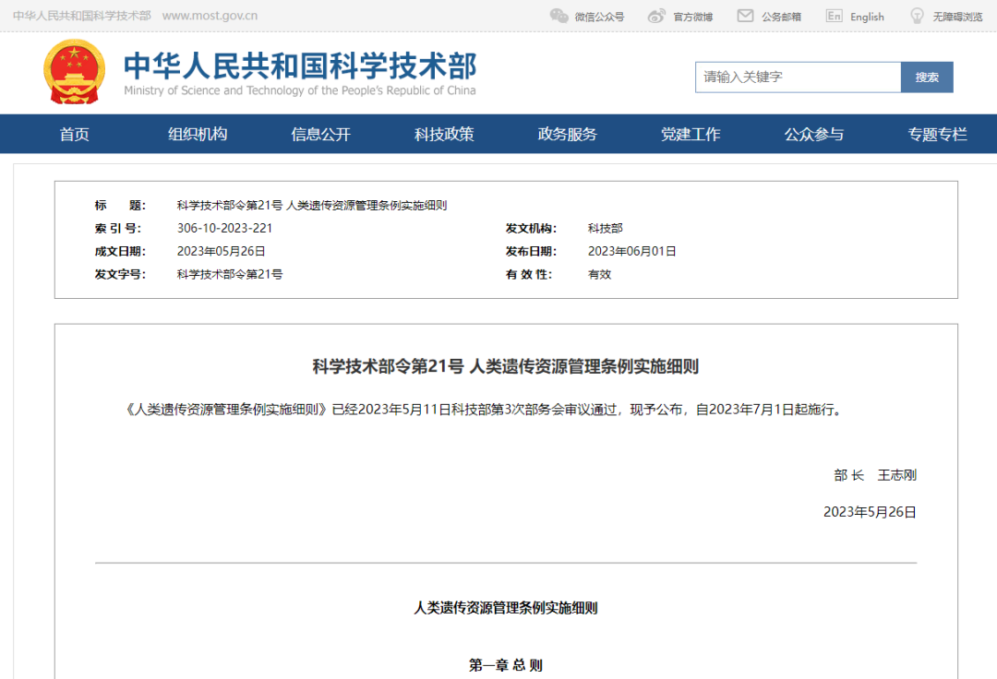Click inside the 请输入关键字 search field
The height and width of the screenshot is (679, 997).
coord(798,77)
